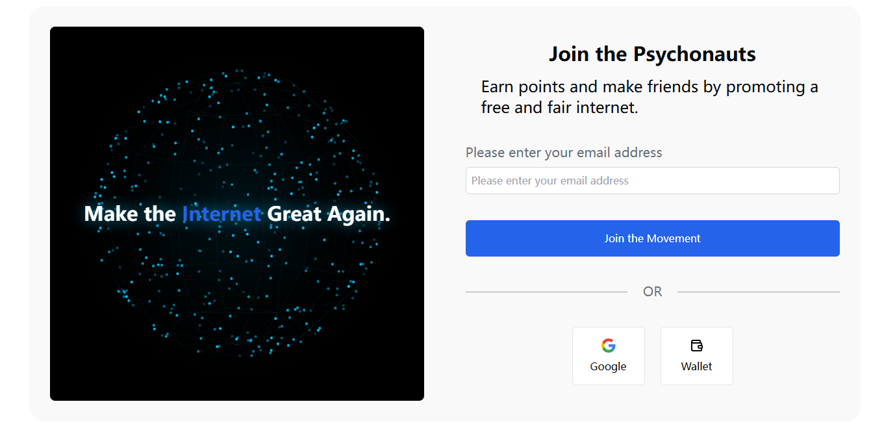Click the top of the dotted globe

pyautogui.click(x=238, y=73)
